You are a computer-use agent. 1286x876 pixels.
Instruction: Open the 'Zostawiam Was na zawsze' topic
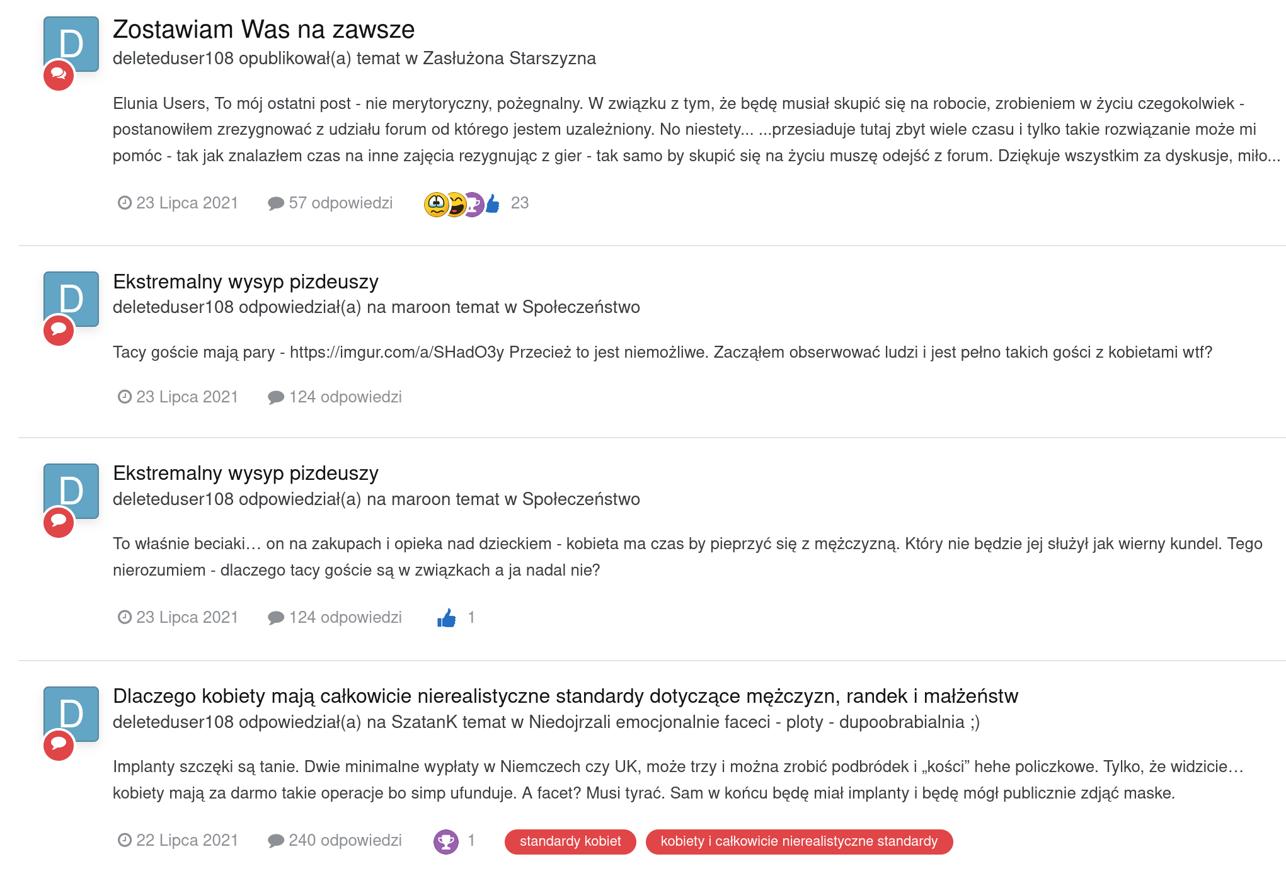pyautogui.click(x=263, y=30)
